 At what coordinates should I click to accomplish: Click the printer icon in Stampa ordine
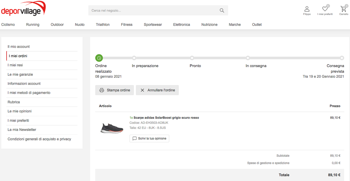coord(102,90)
